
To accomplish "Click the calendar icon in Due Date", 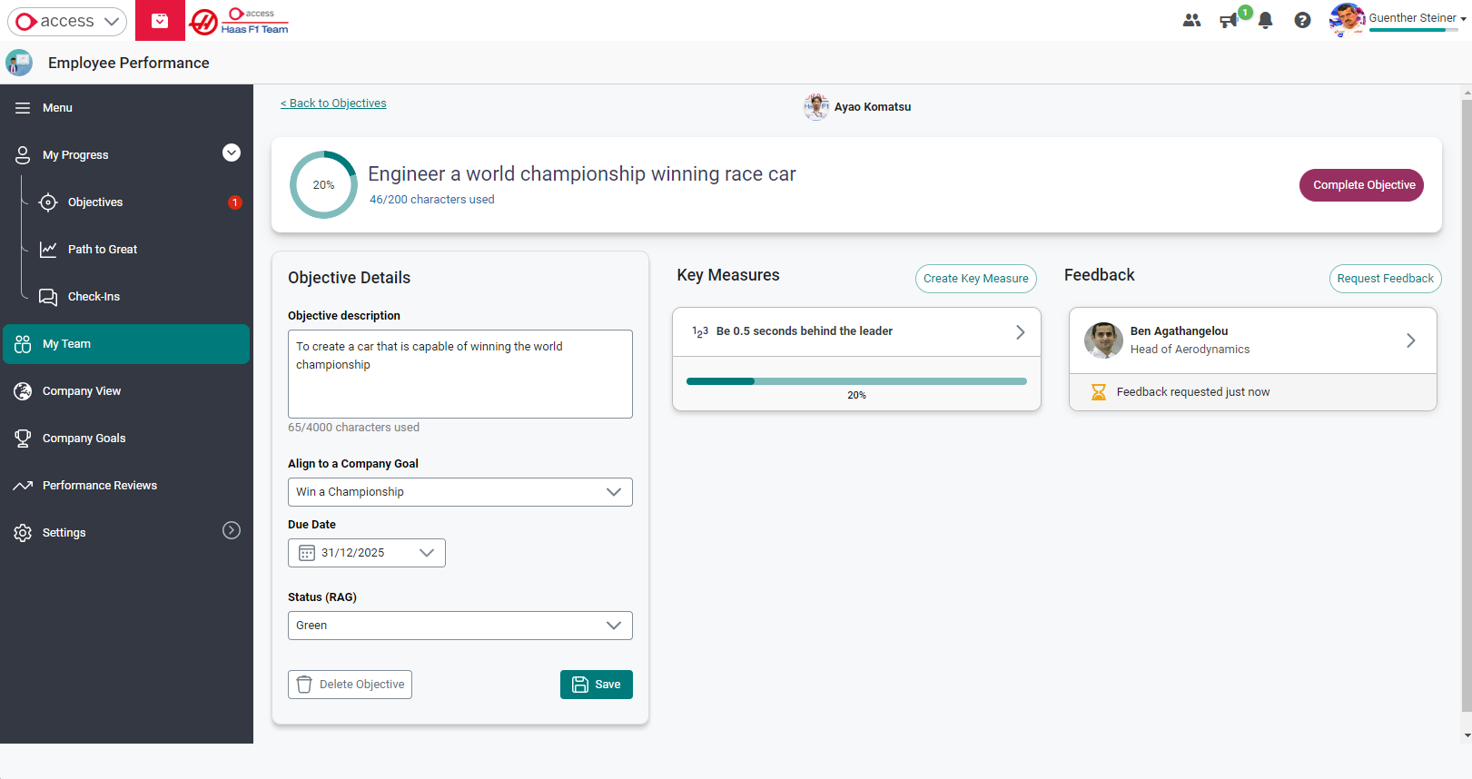I will 307,553.
